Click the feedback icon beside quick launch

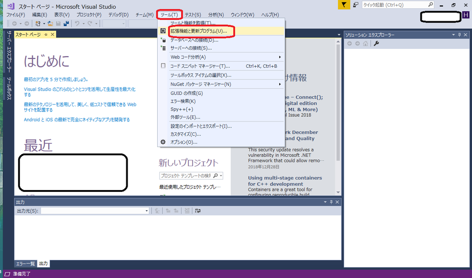pos(355,5)
